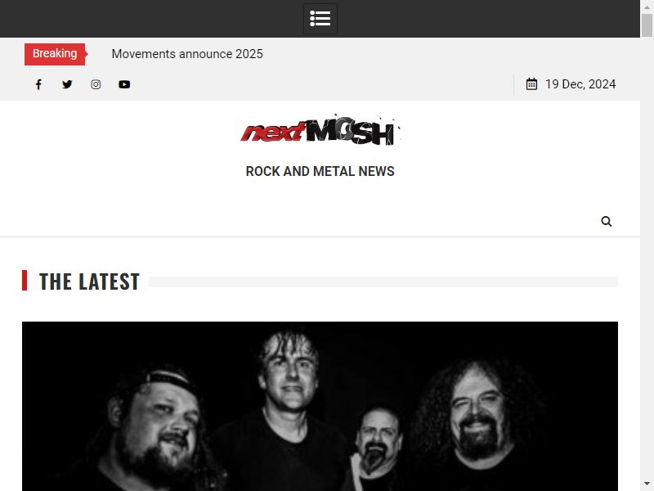The height and width of the screenshot is (491, 654).
Task: Click the '19 Dec, 2024' date text
Action: pos(580,84)
